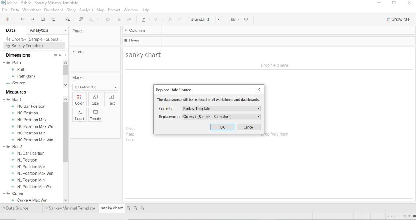This screenshot has height=220, width=416.
Task: Create a new worksheet from the toolbar
Action: click(68, 19)
